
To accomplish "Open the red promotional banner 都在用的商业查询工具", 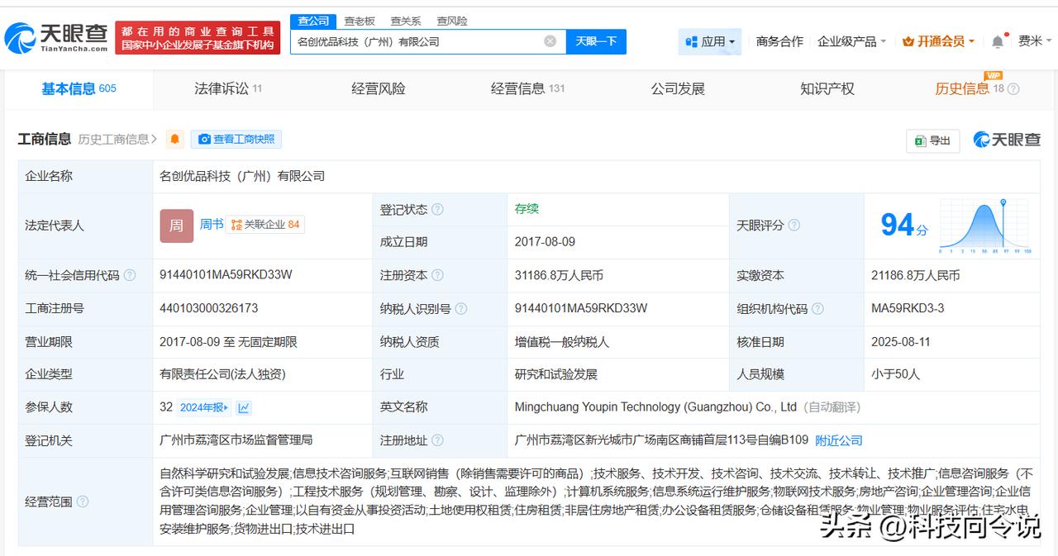I will point(198,38).
